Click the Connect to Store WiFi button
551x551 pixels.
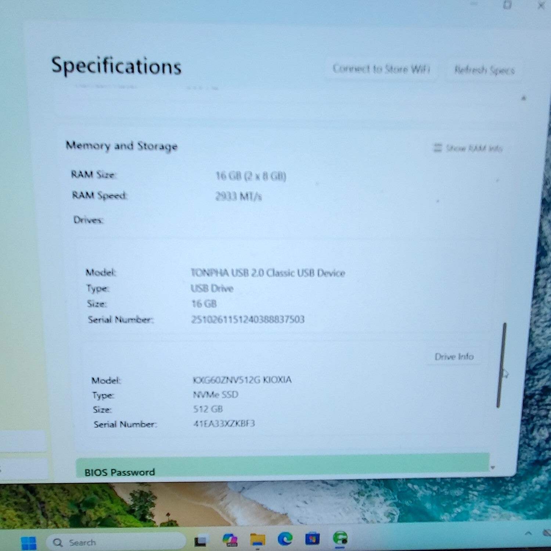tap(381, 69)
